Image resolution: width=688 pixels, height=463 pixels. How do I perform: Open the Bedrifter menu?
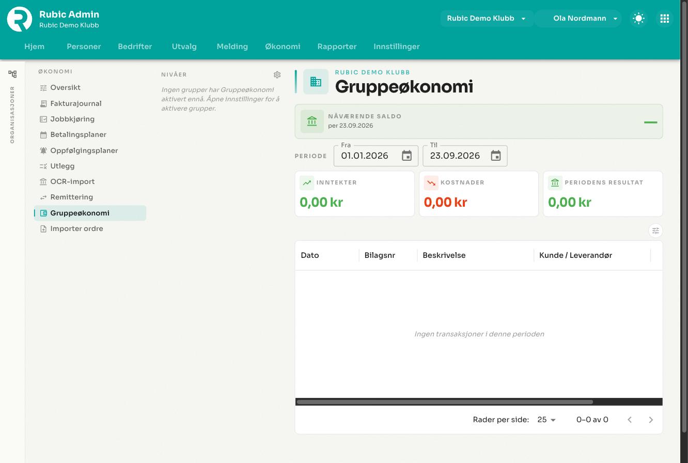point(135,47)
